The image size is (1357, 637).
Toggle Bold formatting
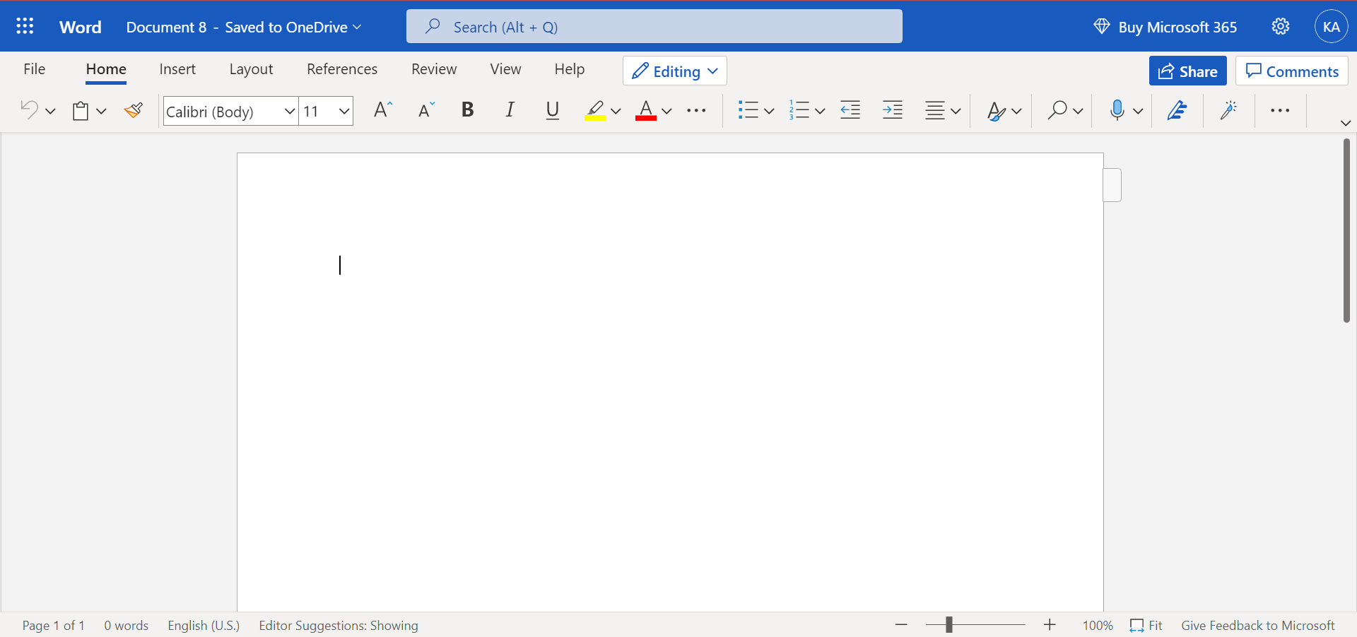pyautogui.click(x=467, y=110)
